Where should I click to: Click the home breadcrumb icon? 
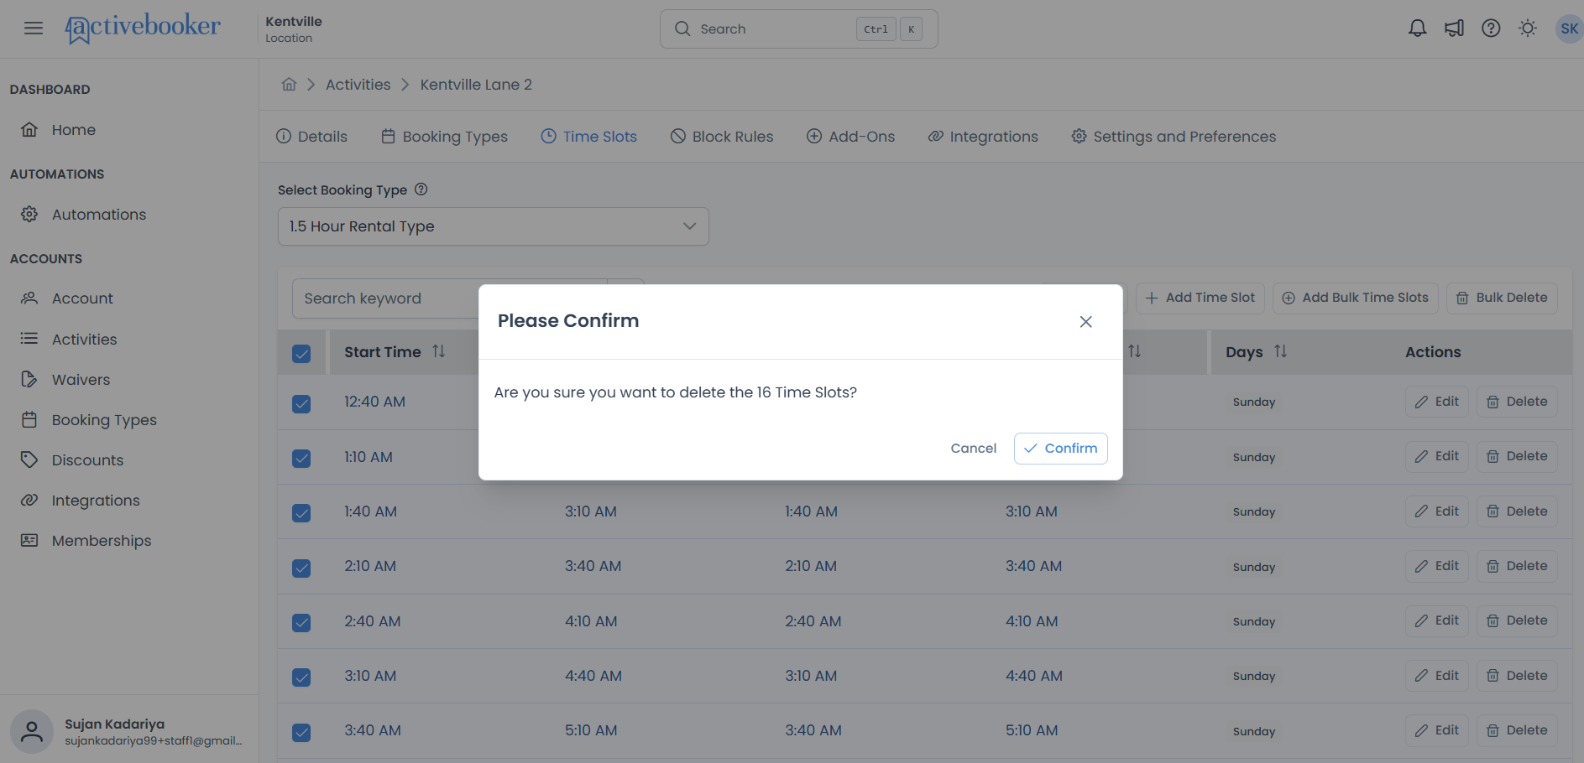tap(289, 85)
